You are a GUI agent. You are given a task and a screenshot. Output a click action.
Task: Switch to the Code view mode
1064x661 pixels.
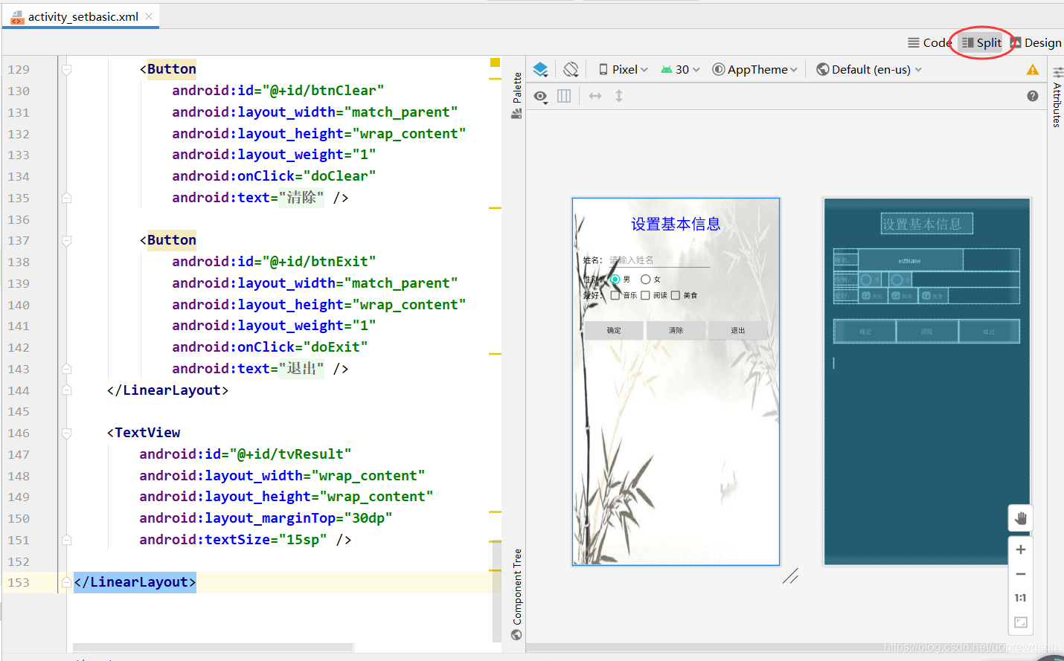930,42
